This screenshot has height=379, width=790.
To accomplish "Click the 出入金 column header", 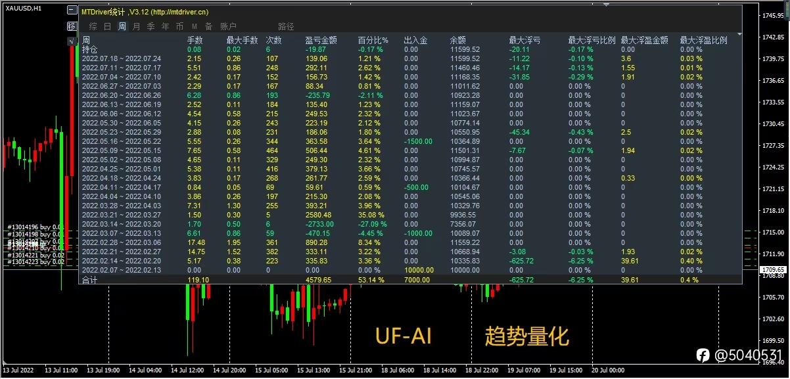I will coord(415,40).
